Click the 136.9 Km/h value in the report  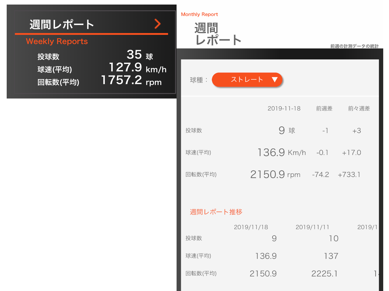click(x=281, y=152)
